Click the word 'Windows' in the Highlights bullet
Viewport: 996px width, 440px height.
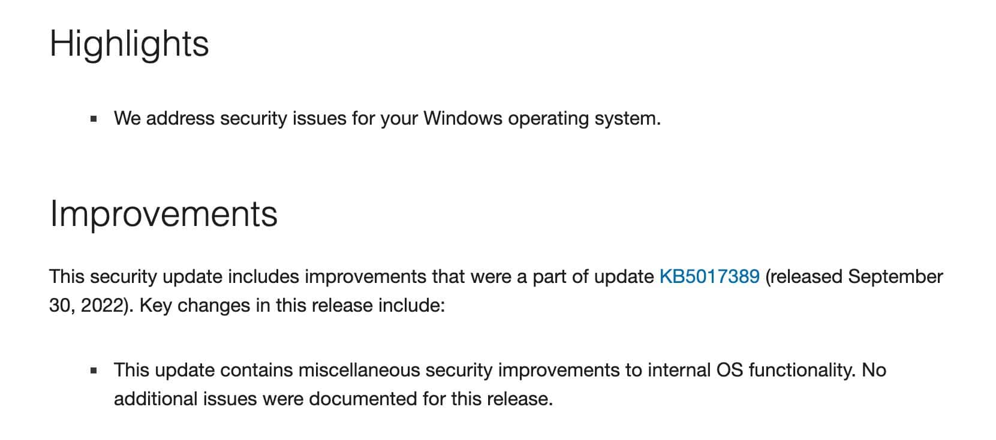463,118
